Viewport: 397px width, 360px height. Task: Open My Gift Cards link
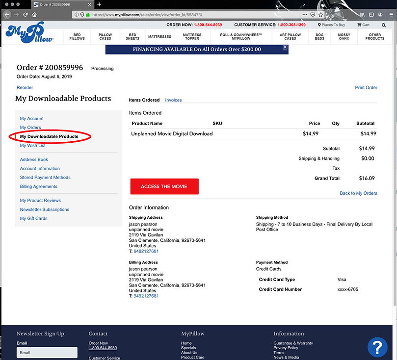coord(33,218)
